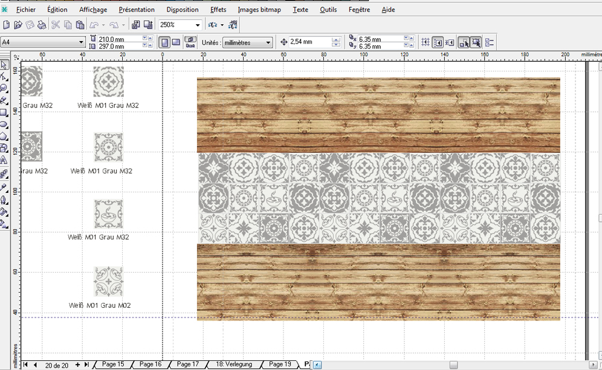Select the Zoom magnifier tool
The image size is (602, 370).
tap(4, 88)
